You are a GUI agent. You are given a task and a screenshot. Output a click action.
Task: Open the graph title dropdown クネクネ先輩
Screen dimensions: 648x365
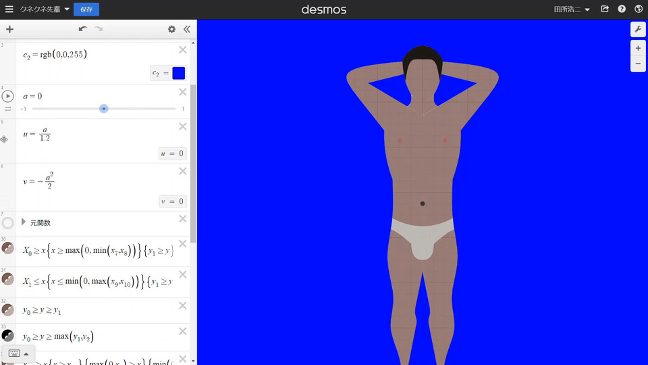(x=45, y=9)
